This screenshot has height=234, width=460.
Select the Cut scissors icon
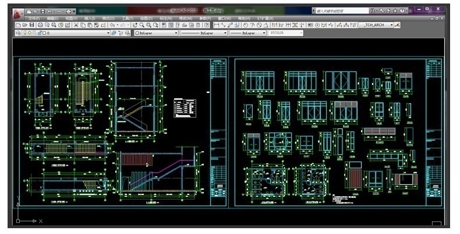(76, 26)
